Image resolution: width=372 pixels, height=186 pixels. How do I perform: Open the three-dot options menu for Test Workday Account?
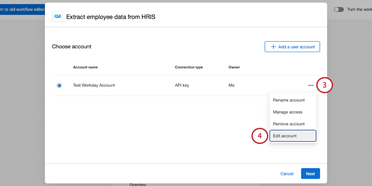311,85
